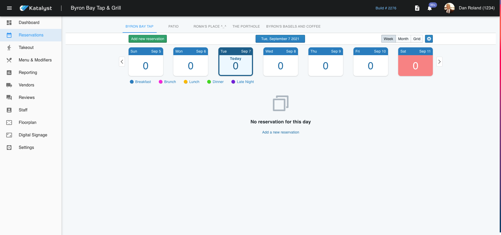Open reservation settings gear icon
501x235 pixels.
click(x=429, y=39)
